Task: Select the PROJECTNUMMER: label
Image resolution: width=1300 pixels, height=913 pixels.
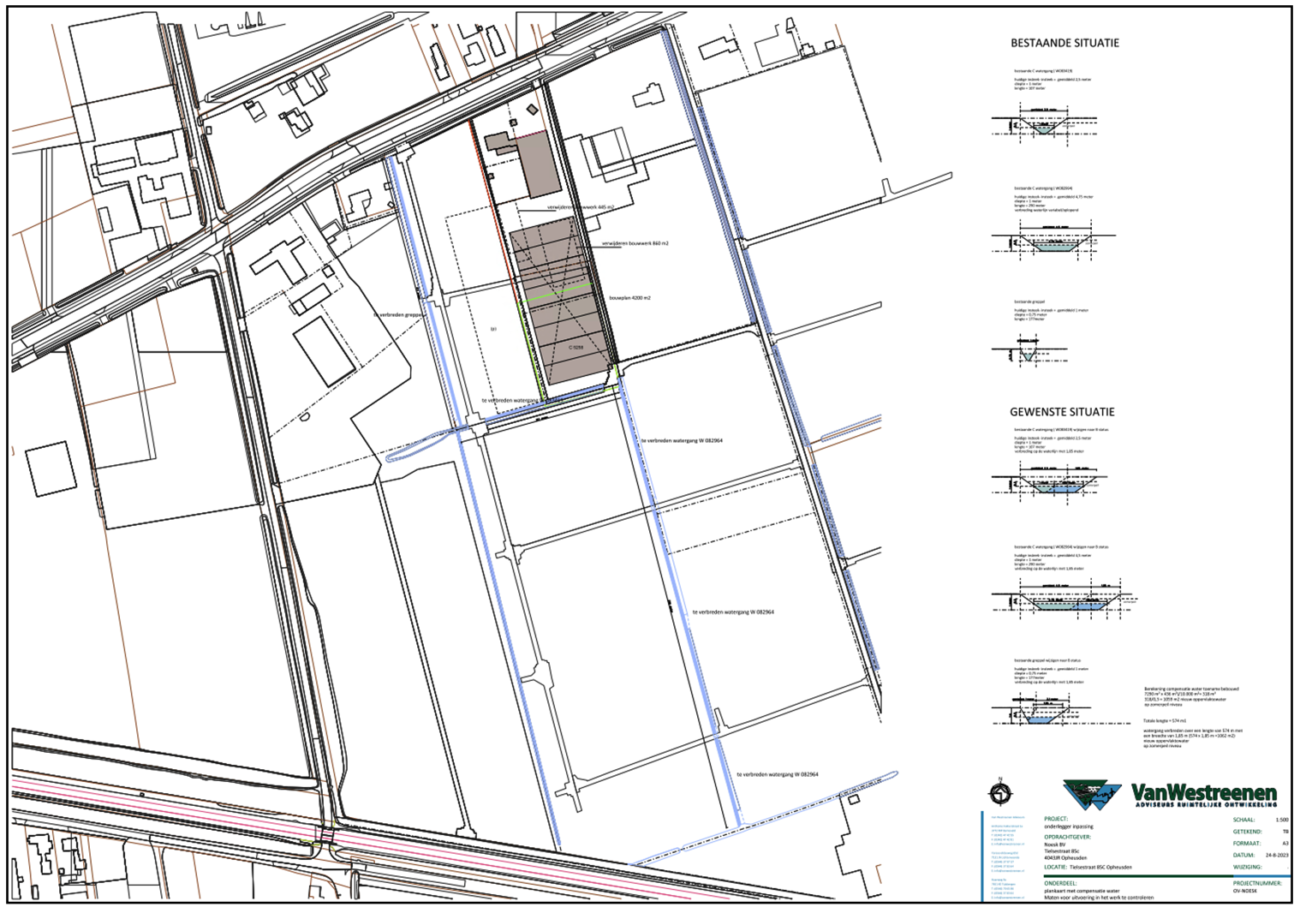Action: click(x=1258, y=883)
